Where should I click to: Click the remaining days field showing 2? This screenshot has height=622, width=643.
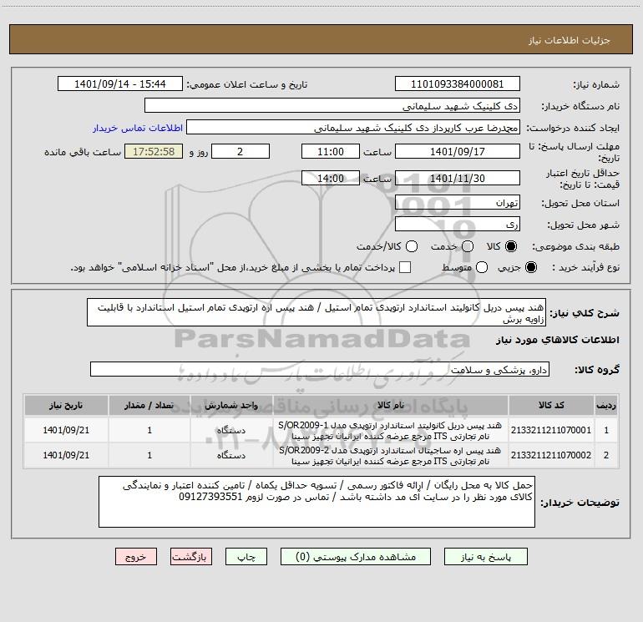pos(240,151)
